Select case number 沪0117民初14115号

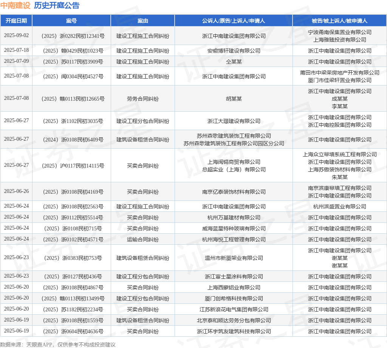click(x=73, y=166)
